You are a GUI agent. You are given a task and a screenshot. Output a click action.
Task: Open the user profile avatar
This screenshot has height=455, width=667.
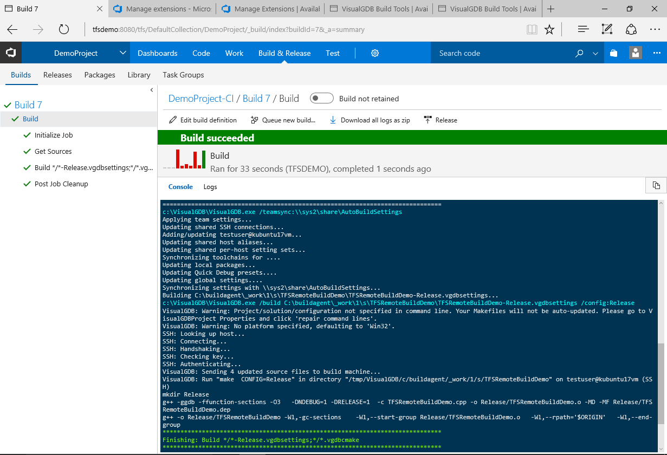636,53
